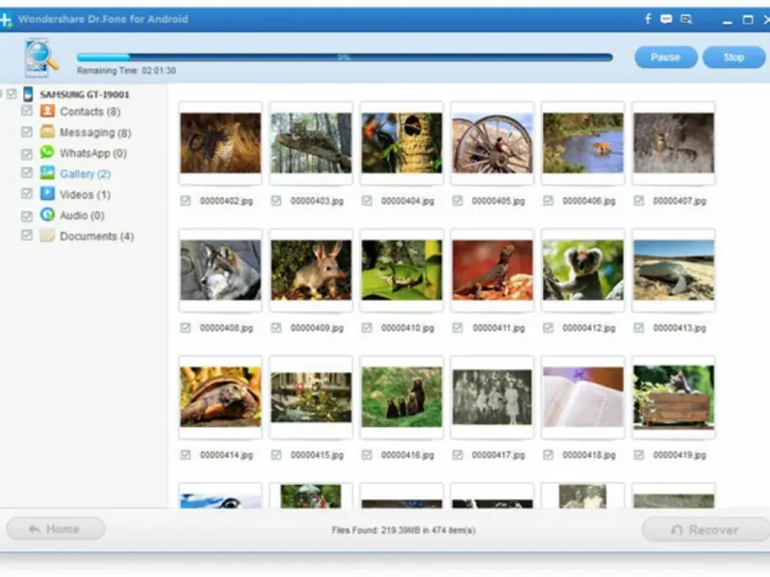Select the bilby thumbnail 00000409.jpg
Viewport: 770px width, 577px height.
(x=311, y=270)
